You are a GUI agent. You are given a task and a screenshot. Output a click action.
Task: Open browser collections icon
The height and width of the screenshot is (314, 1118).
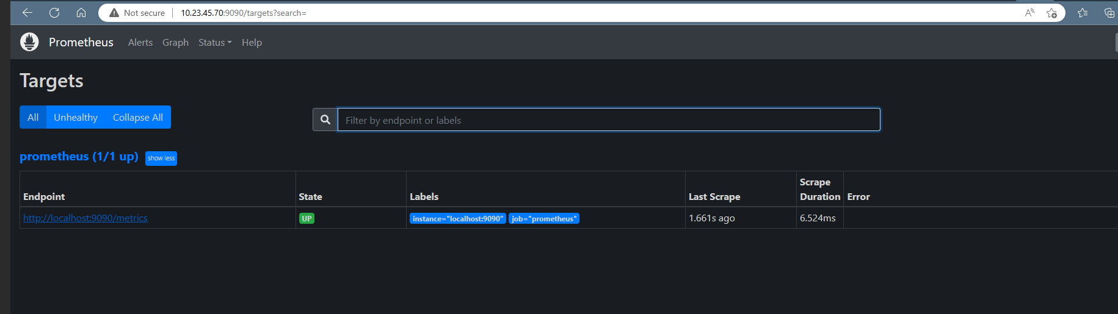pos(1109,13)
